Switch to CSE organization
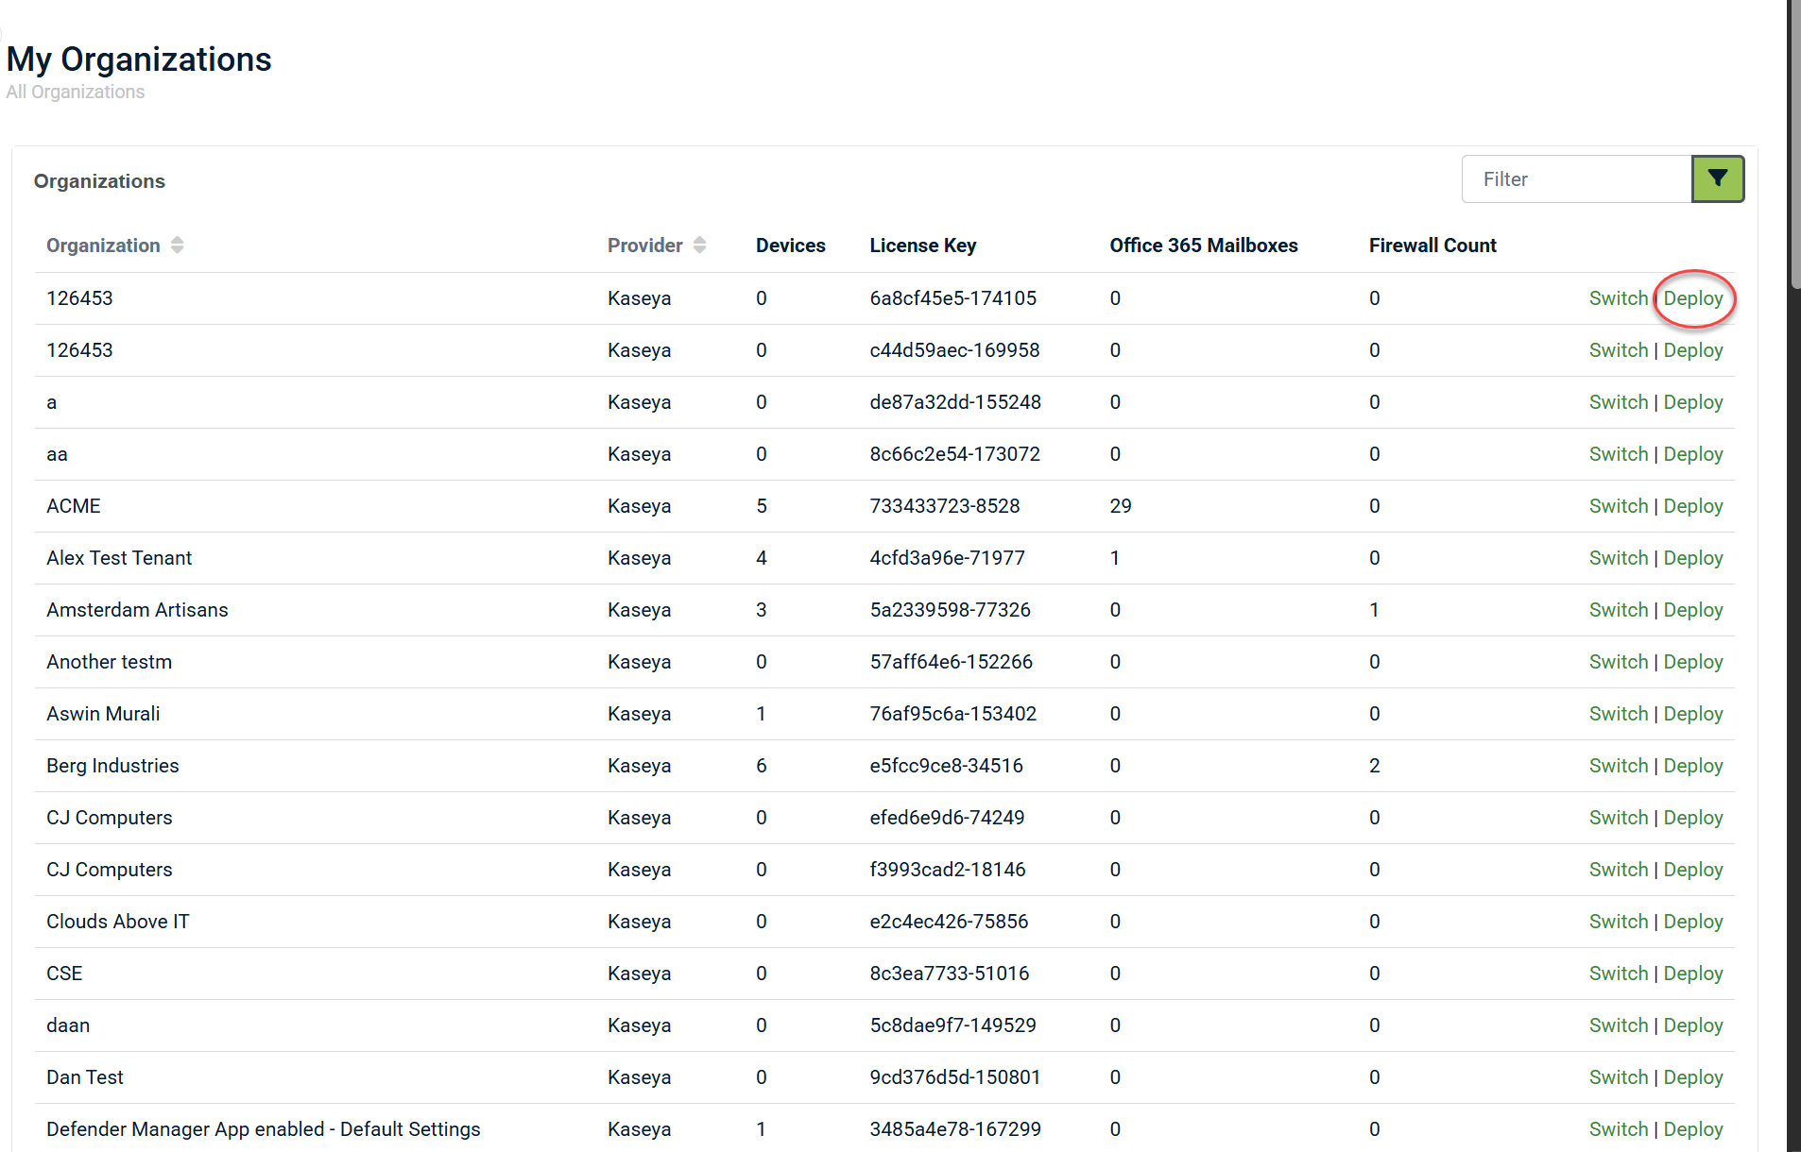The width and height of the screenshot is (1801, 1152). [1618, 974]
